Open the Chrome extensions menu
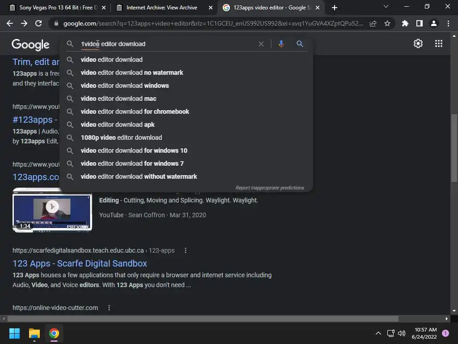Screen dimensions: 458x344 click(405, 23)
